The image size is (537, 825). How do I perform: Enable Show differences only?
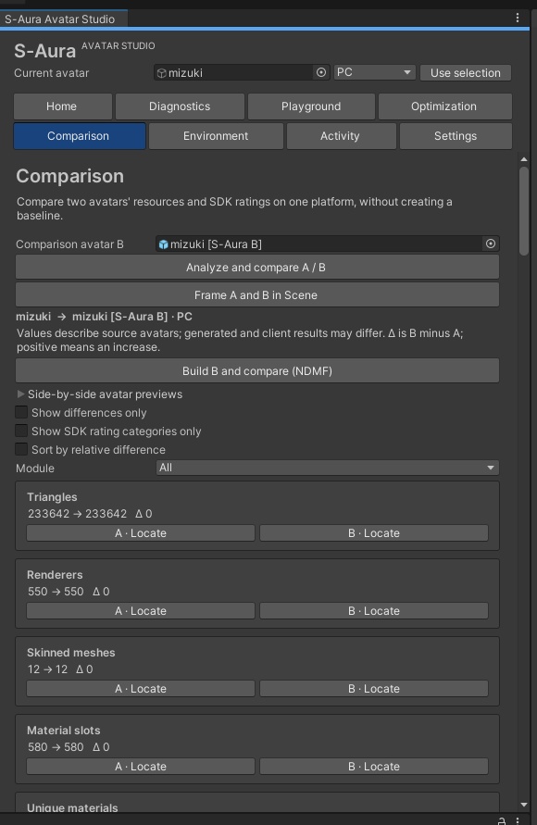pyautogui.click(x=21, y=412)
